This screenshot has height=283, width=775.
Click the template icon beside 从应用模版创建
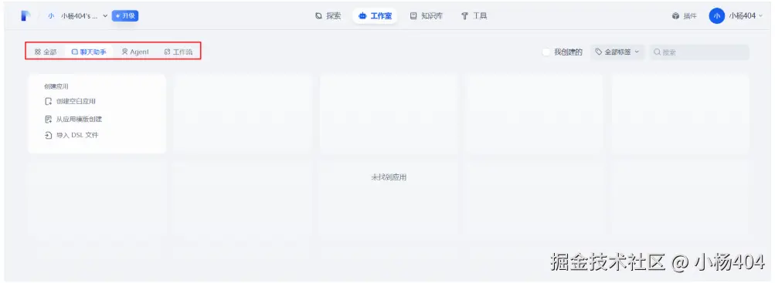click(49, 120)
